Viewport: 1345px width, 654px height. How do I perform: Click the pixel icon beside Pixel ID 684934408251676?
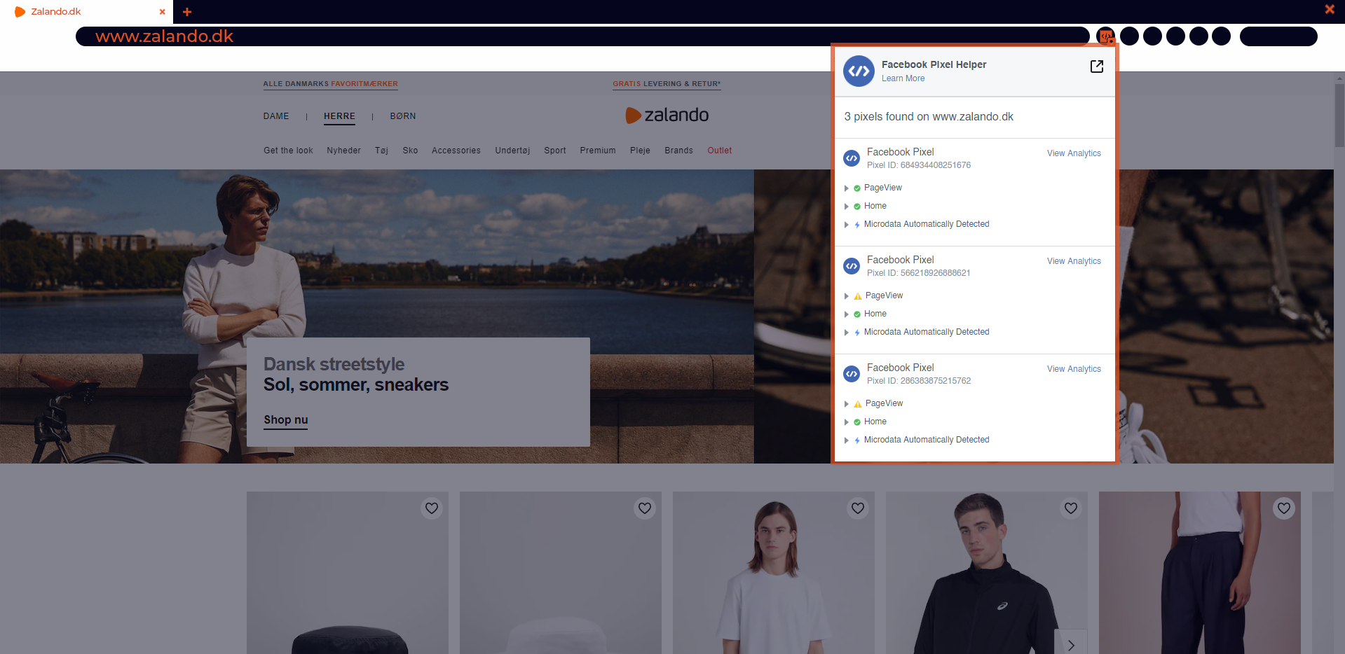click(x=852, y=158)
